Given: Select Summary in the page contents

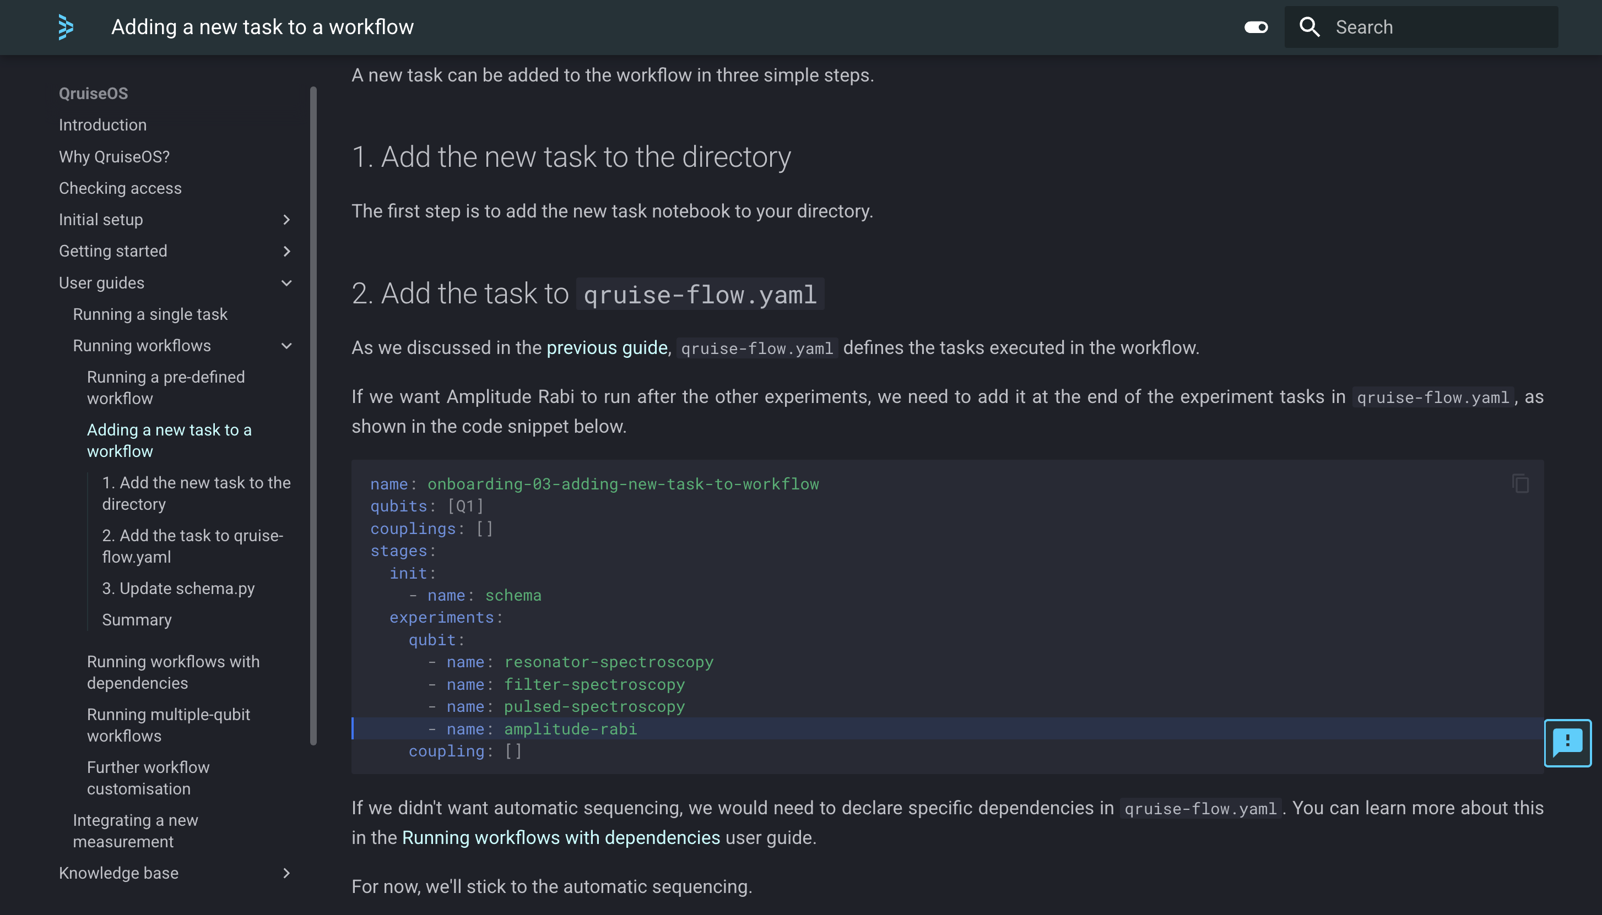Looking at the screenshot, I should pos(137,620).
